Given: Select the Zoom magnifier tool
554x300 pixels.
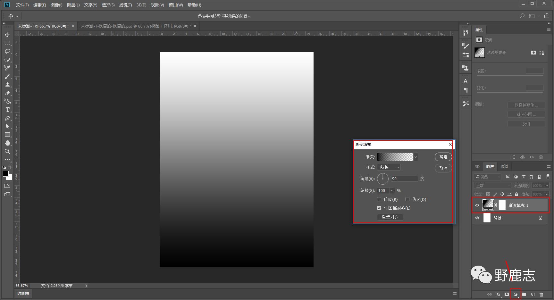Looking at the screenshot, I should tap(7, 151).
